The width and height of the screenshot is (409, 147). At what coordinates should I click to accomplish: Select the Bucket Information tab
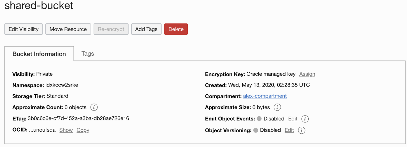point(39,54)
